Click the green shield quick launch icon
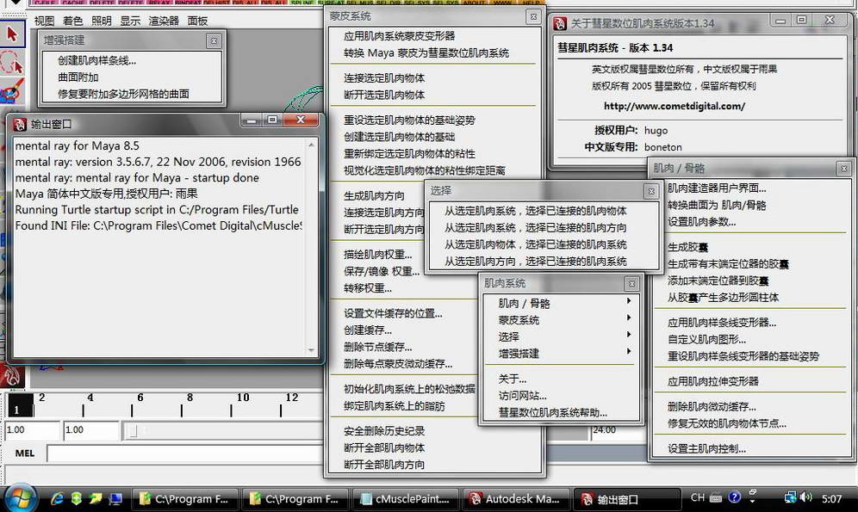 pos(77,498)
